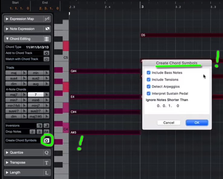Click the Chord Editing section settings icon
This screenshot has height=179, width=223.
(47, 39)
